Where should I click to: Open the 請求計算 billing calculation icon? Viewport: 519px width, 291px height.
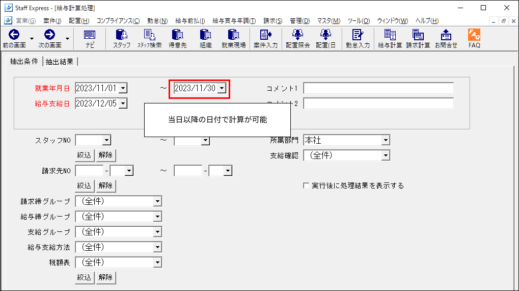(418, 35)
